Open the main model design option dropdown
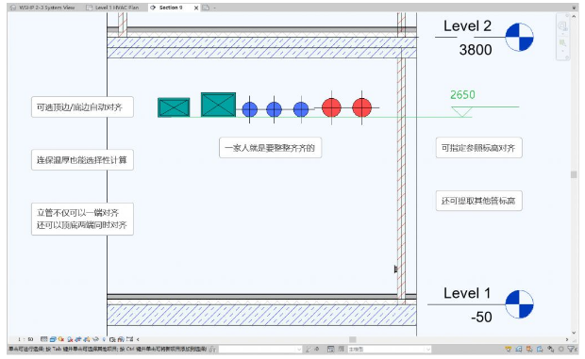 (390, 349)
